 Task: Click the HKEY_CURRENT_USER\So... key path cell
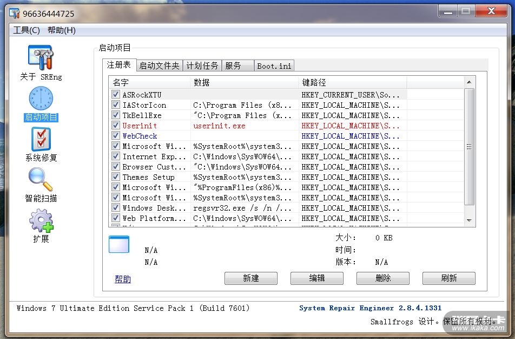[x=351, y=95]
